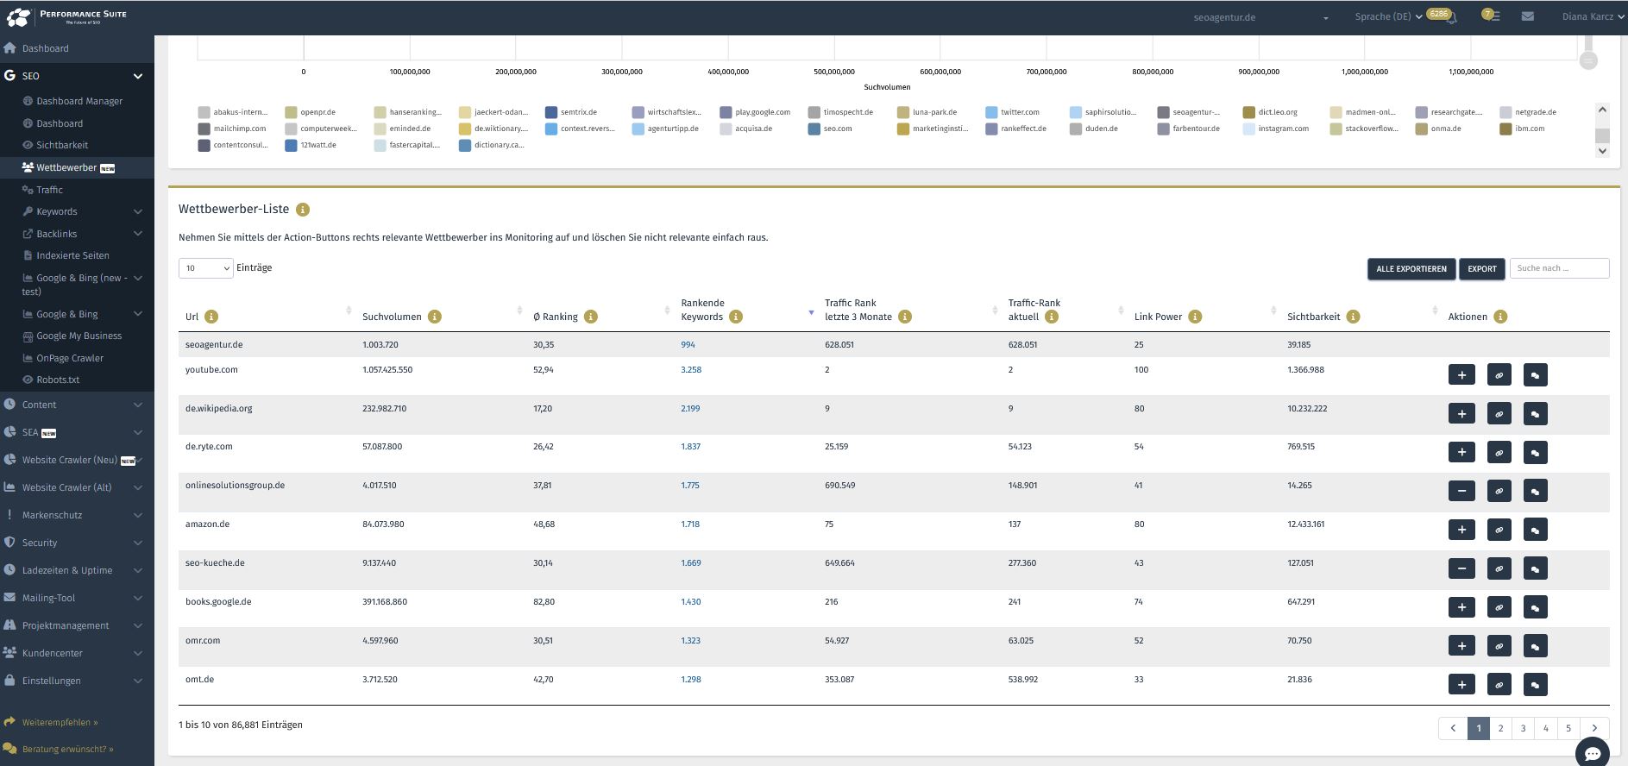Toggle duden.de legend series
The width and height of the screenshot is (1628, 766).
tap(1094, 129)
